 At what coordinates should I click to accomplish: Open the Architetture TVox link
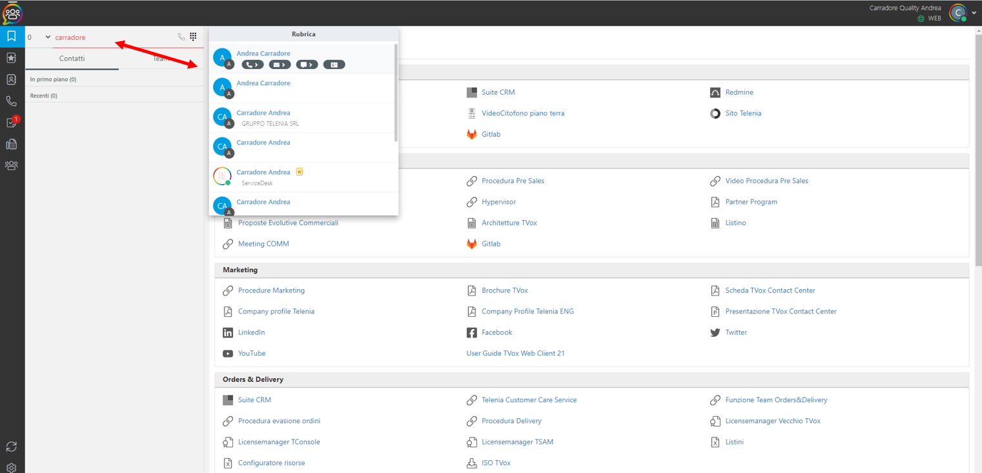[509, 223]
